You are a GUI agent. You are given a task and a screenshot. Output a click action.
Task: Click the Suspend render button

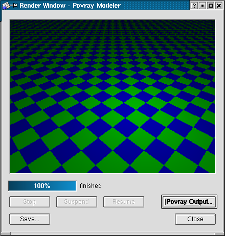point(77,202)
